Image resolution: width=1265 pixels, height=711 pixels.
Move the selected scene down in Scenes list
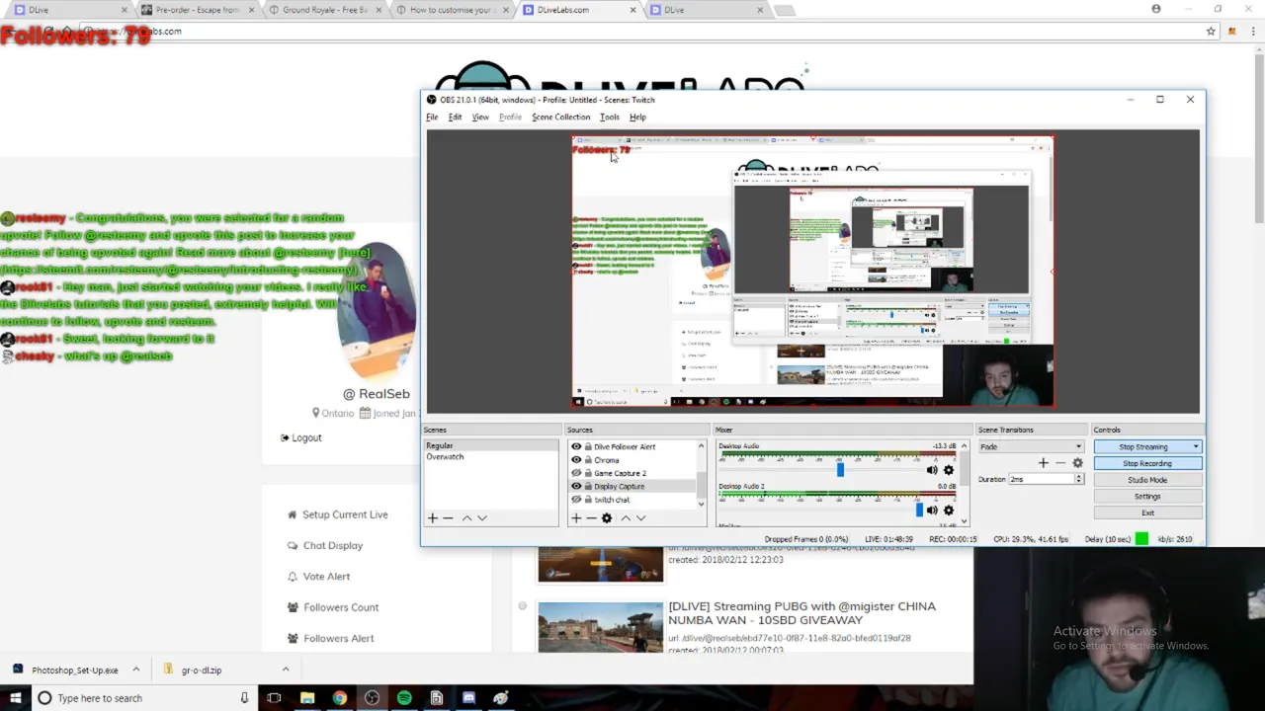482,517
